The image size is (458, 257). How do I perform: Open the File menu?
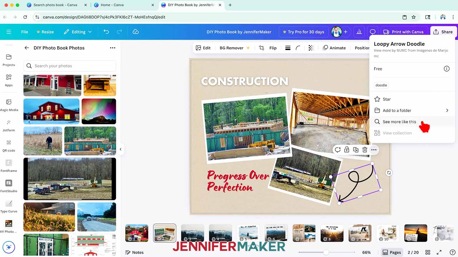point(25,32)
